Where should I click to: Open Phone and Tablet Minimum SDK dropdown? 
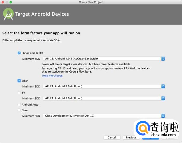(x=104, y=59)
